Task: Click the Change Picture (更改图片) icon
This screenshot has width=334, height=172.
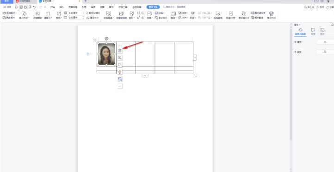Action: click(4, 18)
